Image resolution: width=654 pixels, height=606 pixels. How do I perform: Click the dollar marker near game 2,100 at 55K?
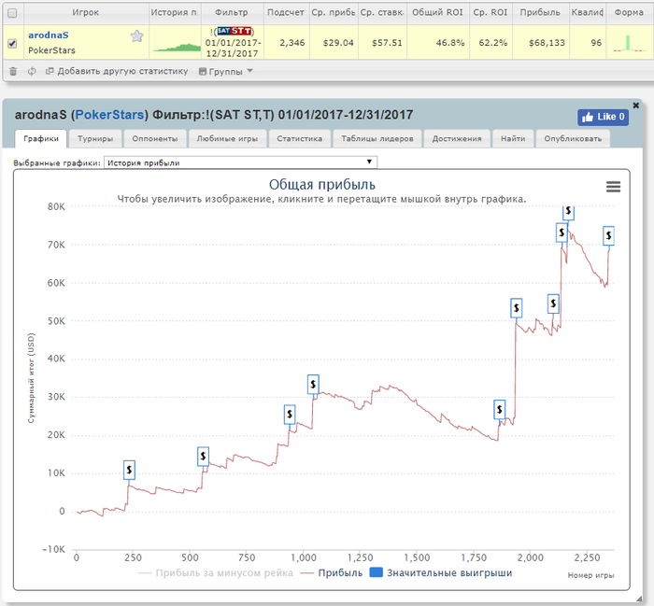pos(553,303)
